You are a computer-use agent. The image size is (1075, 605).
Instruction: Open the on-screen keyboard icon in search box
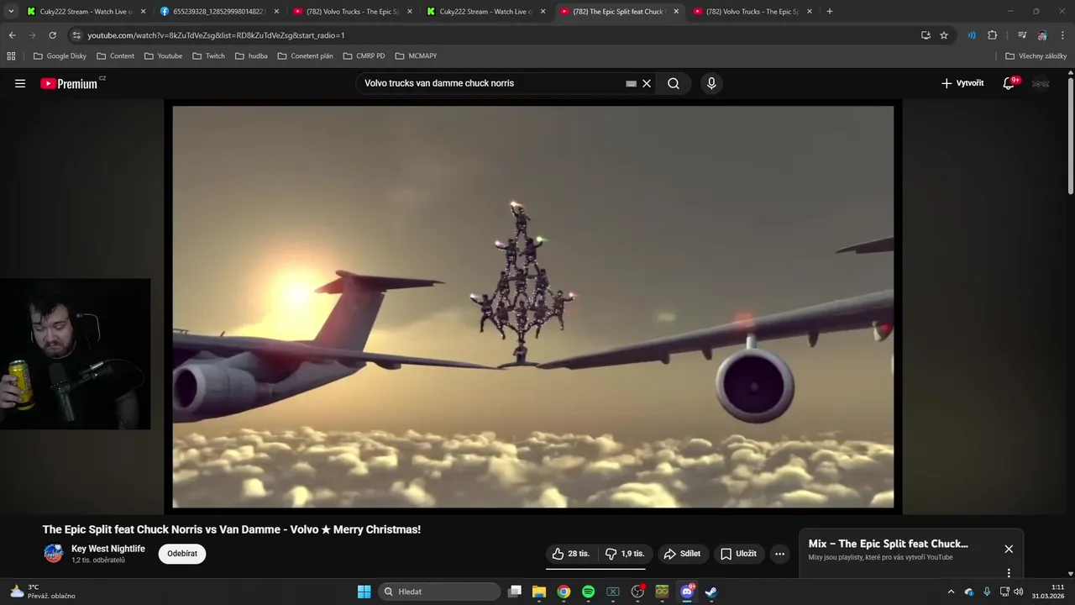point(631,83)
